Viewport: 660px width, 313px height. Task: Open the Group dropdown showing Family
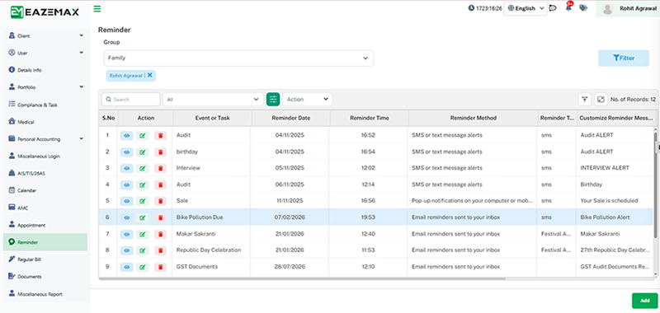click(x=238, y=58)
